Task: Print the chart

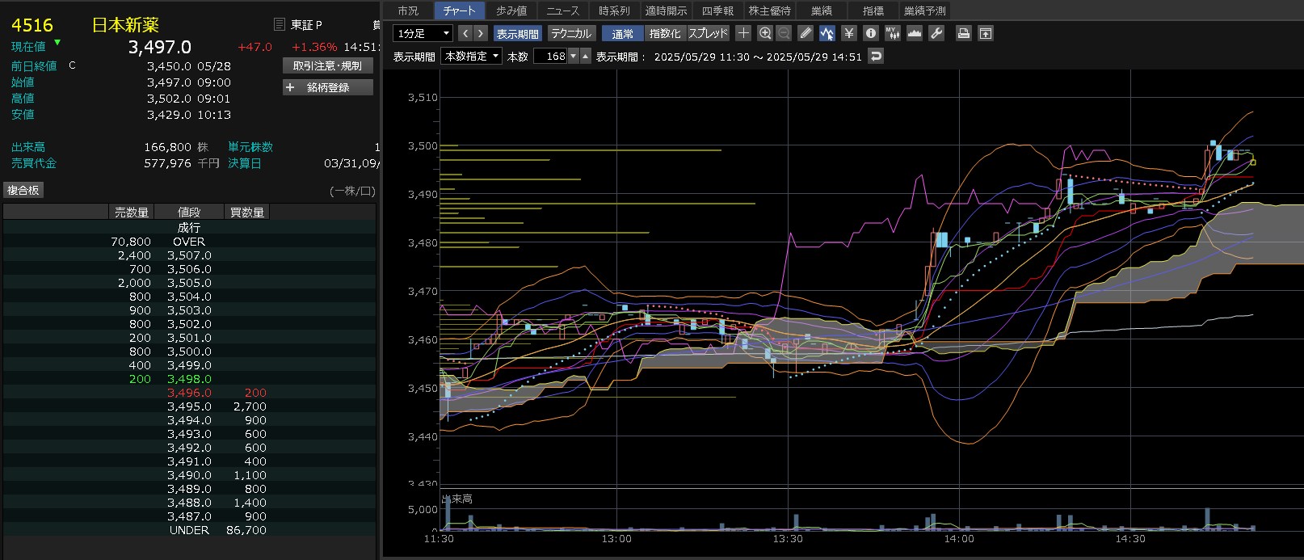Action: (963, 33)
